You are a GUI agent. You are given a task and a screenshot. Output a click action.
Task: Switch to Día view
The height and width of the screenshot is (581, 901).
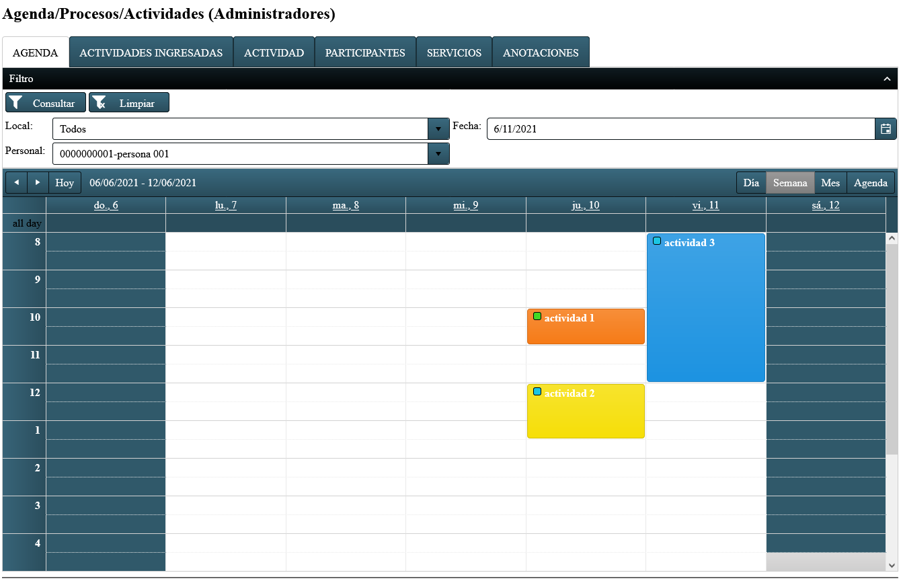pyautogui.click(x=751, y=183)
